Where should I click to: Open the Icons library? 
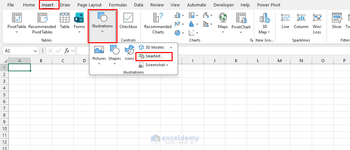(129, 53)
